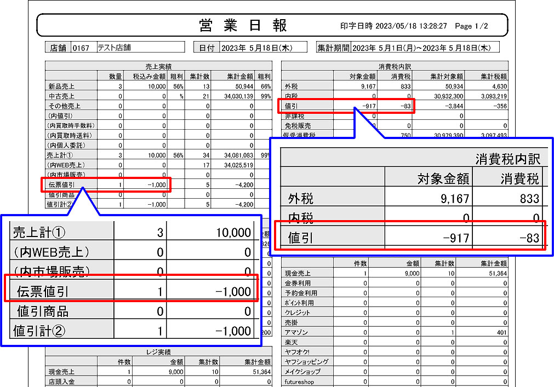This screenshot has height=387, width=554.
Task: Select the date value 2023年 5月18日(木)
Action: pyautogui.click(x=257, y=48)
